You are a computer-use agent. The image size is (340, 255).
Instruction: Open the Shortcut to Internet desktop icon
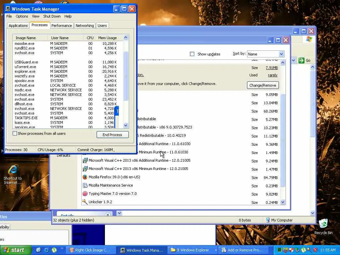point(13,174)
